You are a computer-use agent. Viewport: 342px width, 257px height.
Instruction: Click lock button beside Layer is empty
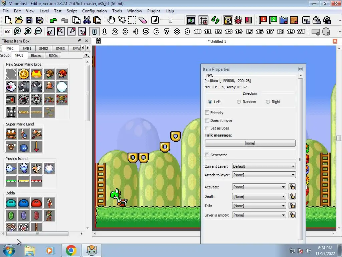point(292,215)
